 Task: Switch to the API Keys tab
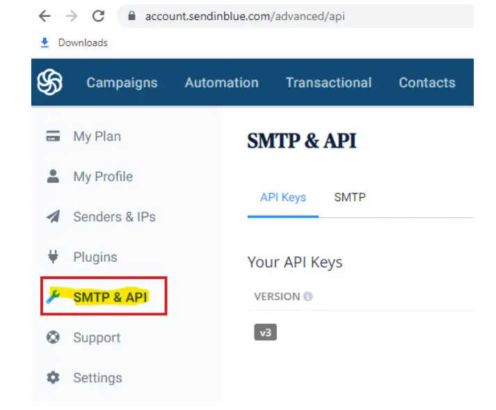(283, 197)
